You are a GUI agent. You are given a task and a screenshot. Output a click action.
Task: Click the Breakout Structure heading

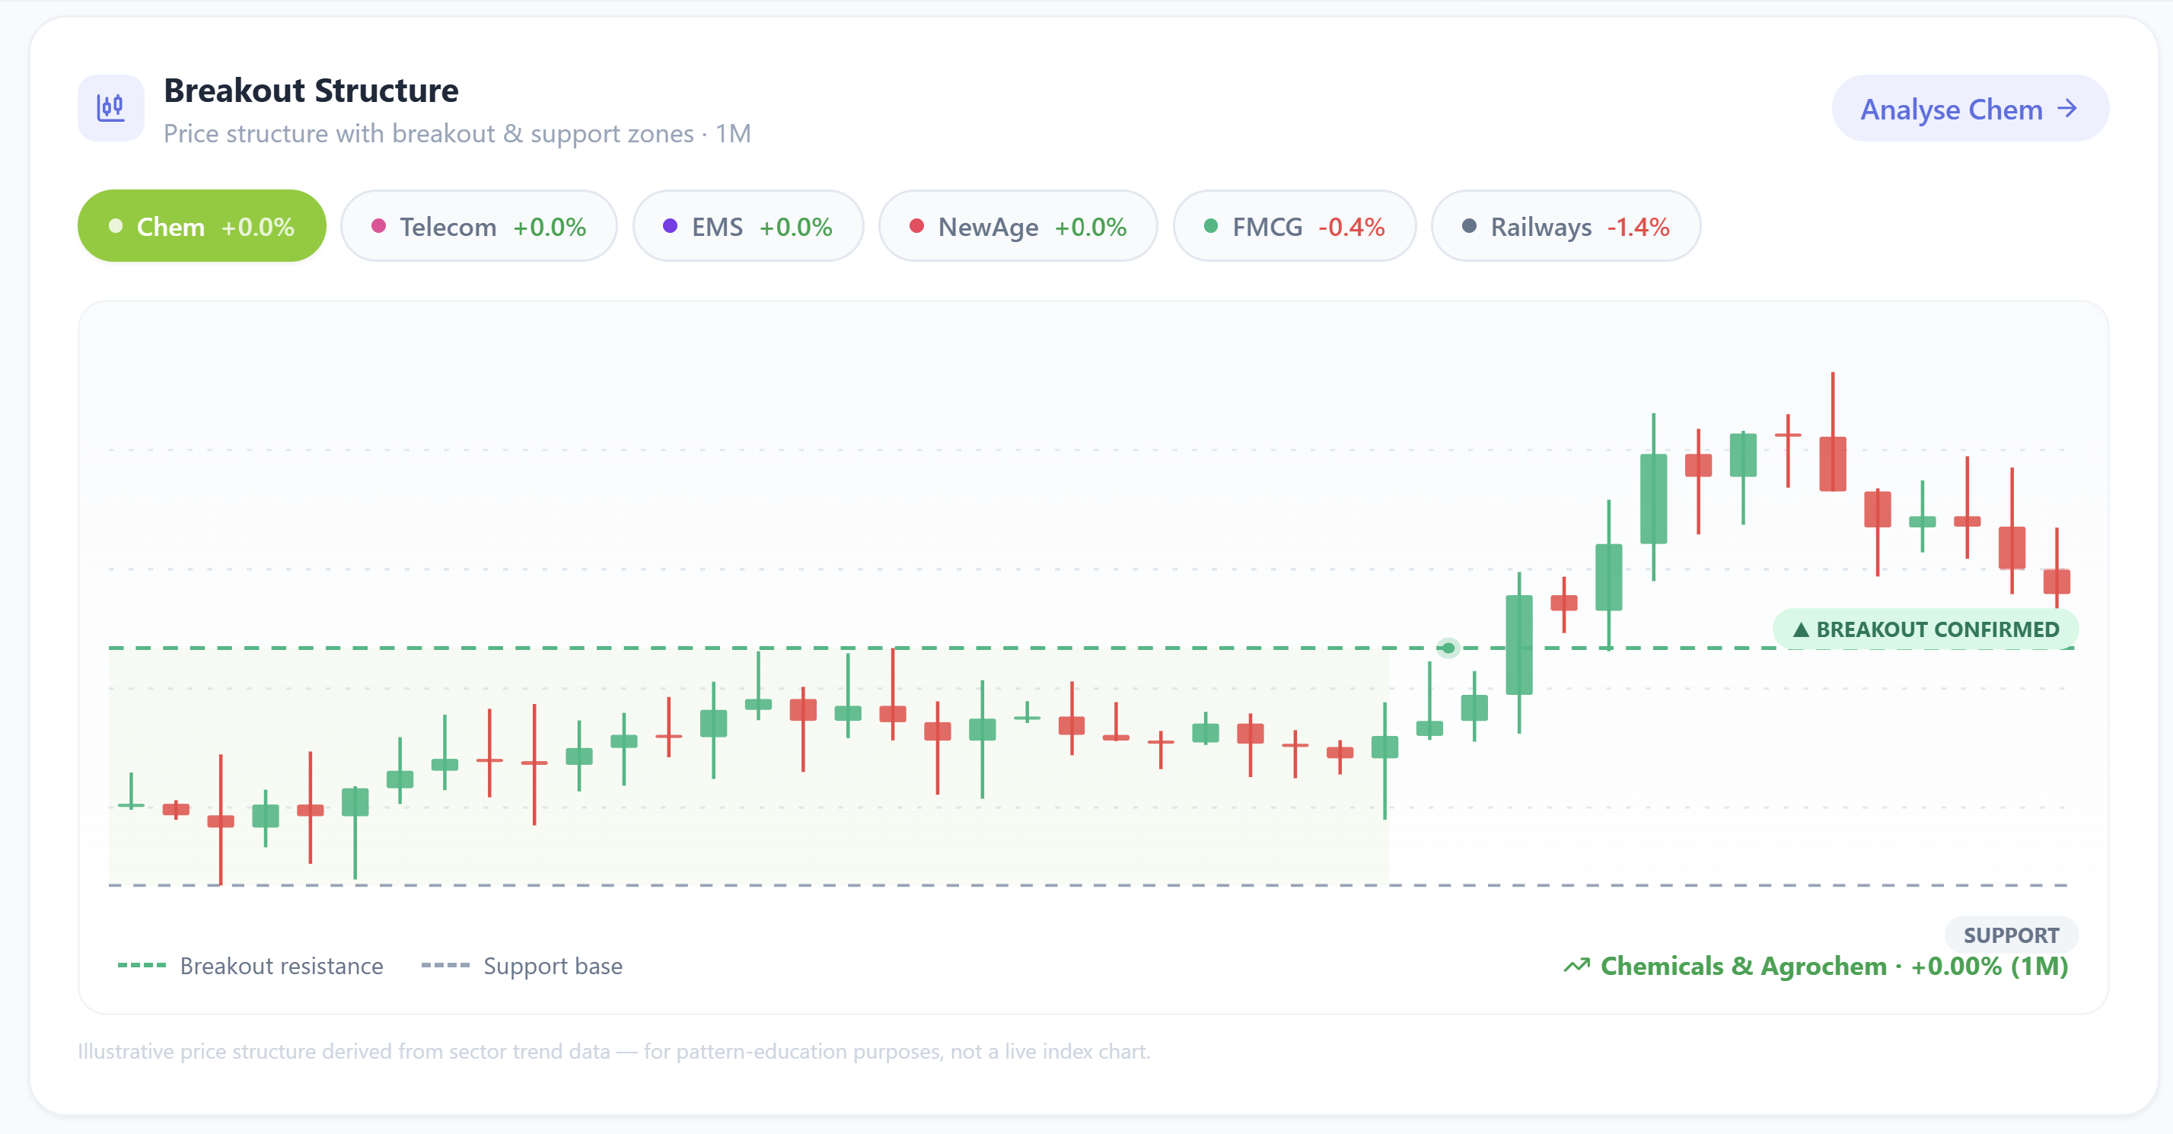311,91
